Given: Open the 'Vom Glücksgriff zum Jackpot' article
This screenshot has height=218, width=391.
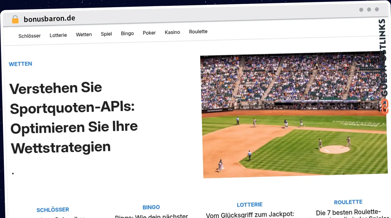Looking at the screenshot, I should (250, 215).
